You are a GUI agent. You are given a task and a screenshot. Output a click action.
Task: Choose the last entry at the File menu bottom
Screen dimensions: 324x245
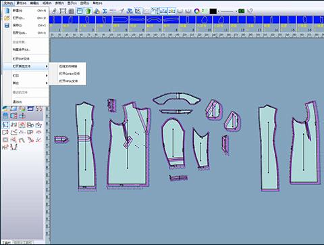point(26,102)
